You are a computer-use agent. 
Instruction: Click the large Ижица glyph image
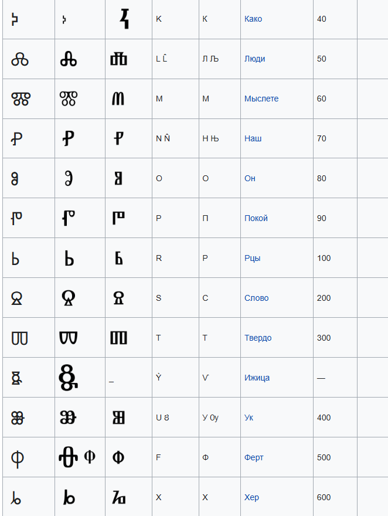coord(68,378)
